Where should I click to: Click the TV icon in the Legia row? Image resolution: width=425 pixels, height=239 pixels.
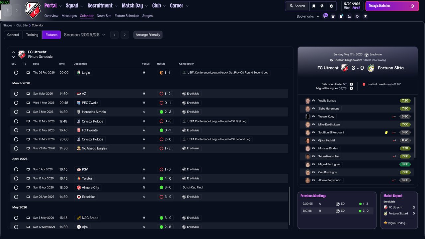point(28,73)
